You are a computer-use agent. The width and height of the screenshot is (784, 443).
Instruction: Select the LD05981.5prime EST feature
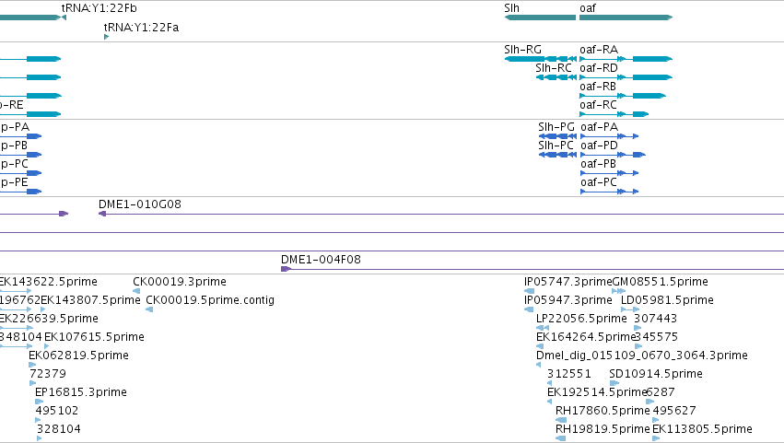[x=630, y=309]
